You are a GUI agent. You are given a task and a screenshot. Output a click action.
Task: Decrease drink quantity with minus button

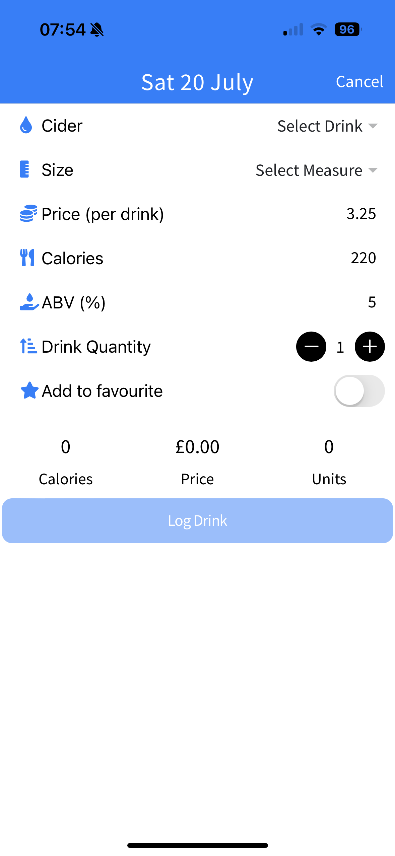click(x=311, y=347)
